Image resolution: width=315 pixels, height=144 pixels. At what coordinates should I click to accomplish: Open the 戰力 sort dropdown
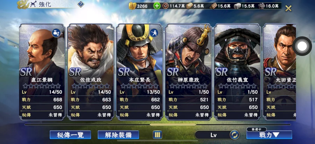[x=269, y=135]
